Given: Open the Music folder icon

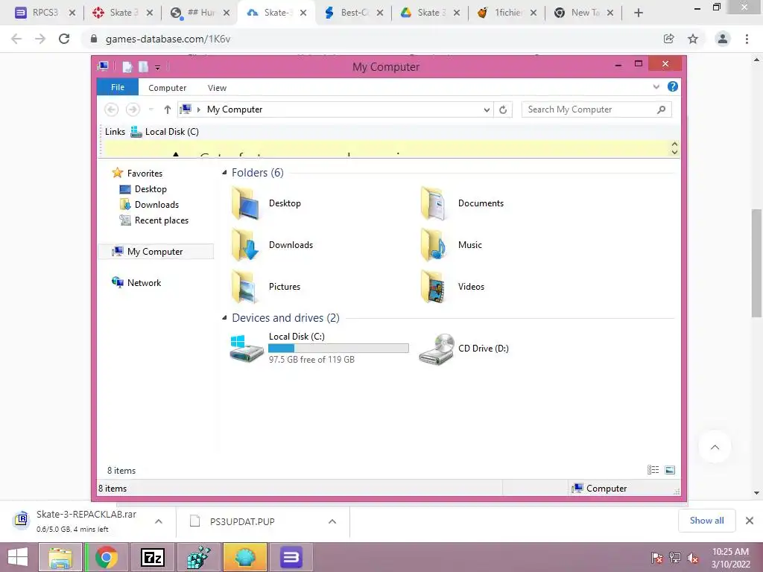Looking at the screenshot, I should (434, 245).
